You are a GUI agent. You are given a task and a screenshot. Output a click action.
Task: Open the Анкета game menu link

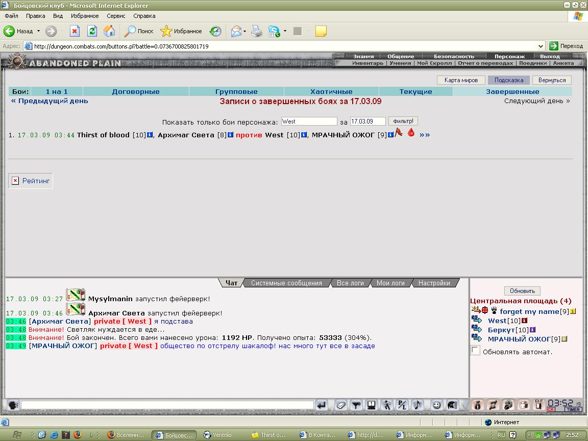(x=563, y=63)
